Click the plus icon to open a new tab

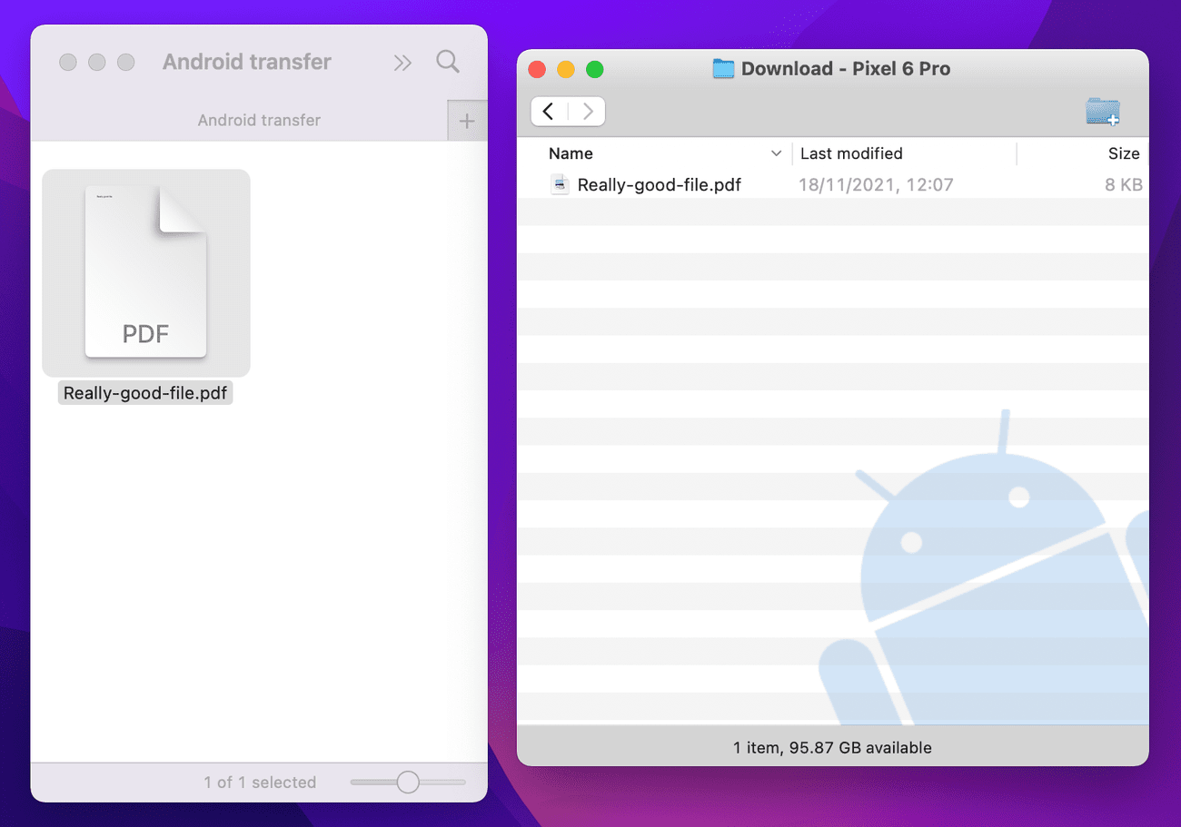click(x=467, y=120)
